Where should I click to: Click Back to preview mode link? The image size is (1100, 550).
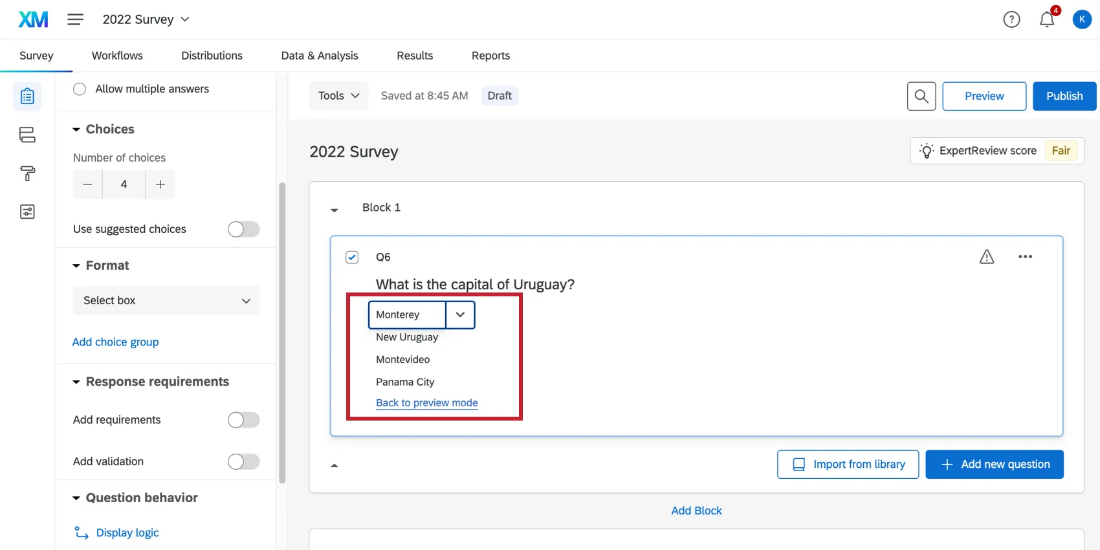click(x=426, y=402)
